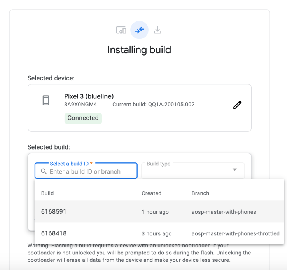Open the Build type dropdown arrow
The image size is (287, 270).
[234, 170]
